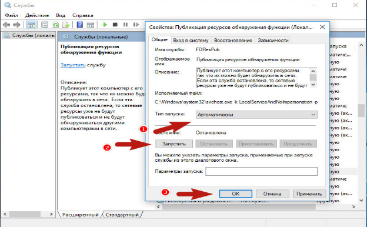Click the greyed Приостановить button
The image size is (367, 227).
click(256, 143)
